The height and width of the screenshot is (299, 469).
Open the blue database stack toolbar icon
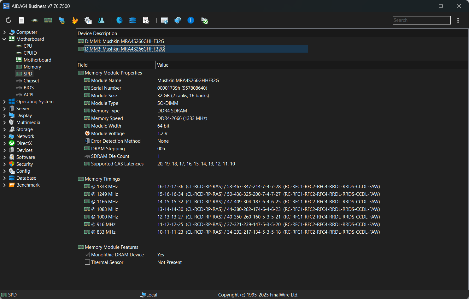[x=133, y=20]
